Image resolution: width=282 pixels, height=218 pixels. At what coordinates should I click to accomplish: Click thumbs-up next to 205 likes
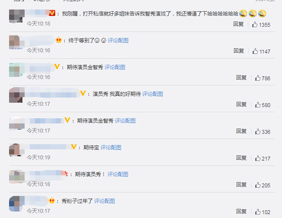point(257,185)
